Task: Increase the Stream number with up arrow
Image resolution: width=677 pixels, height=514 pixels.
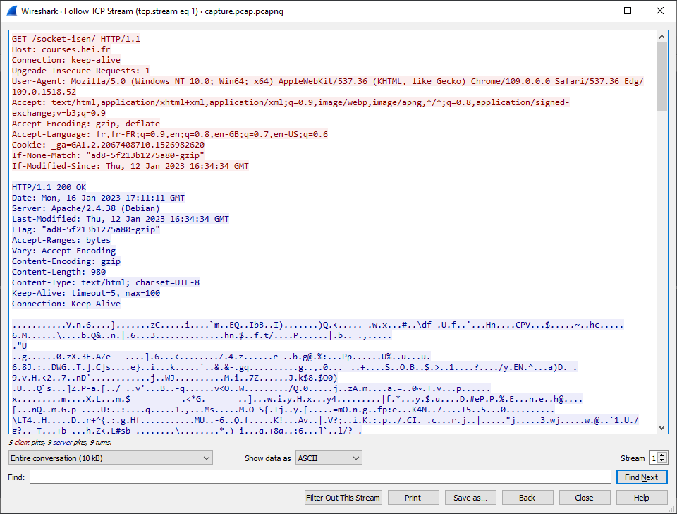Action: coord(663,455)
